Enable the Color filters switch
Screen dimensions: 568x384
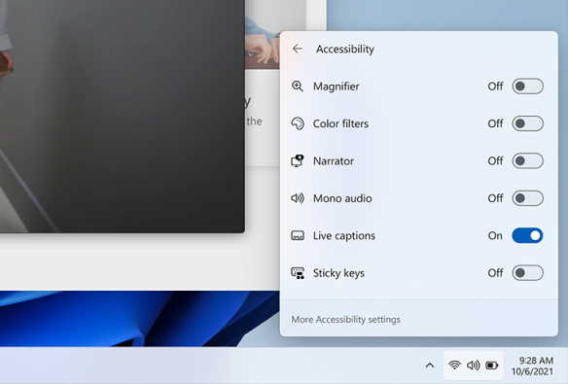click(x=527, y=123)
